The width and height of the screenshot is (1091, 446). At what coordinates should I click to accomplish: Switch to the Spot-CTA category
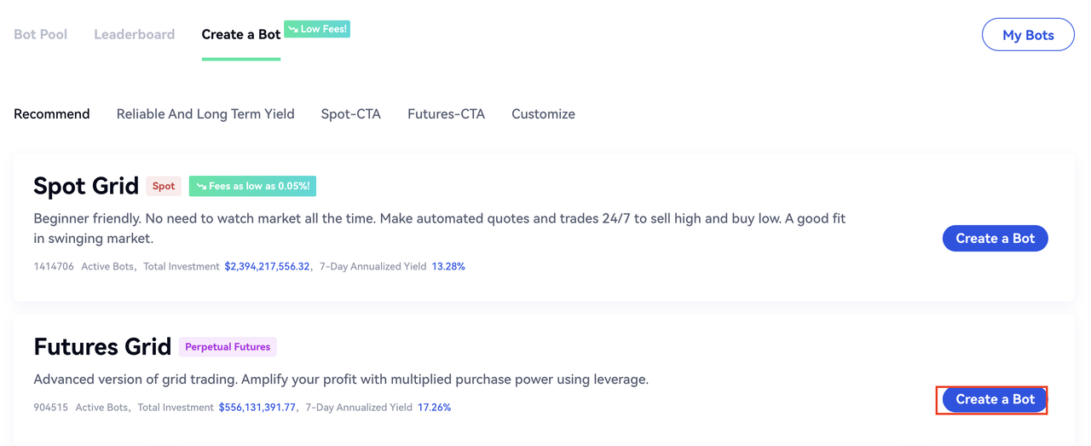click(350, 113)
